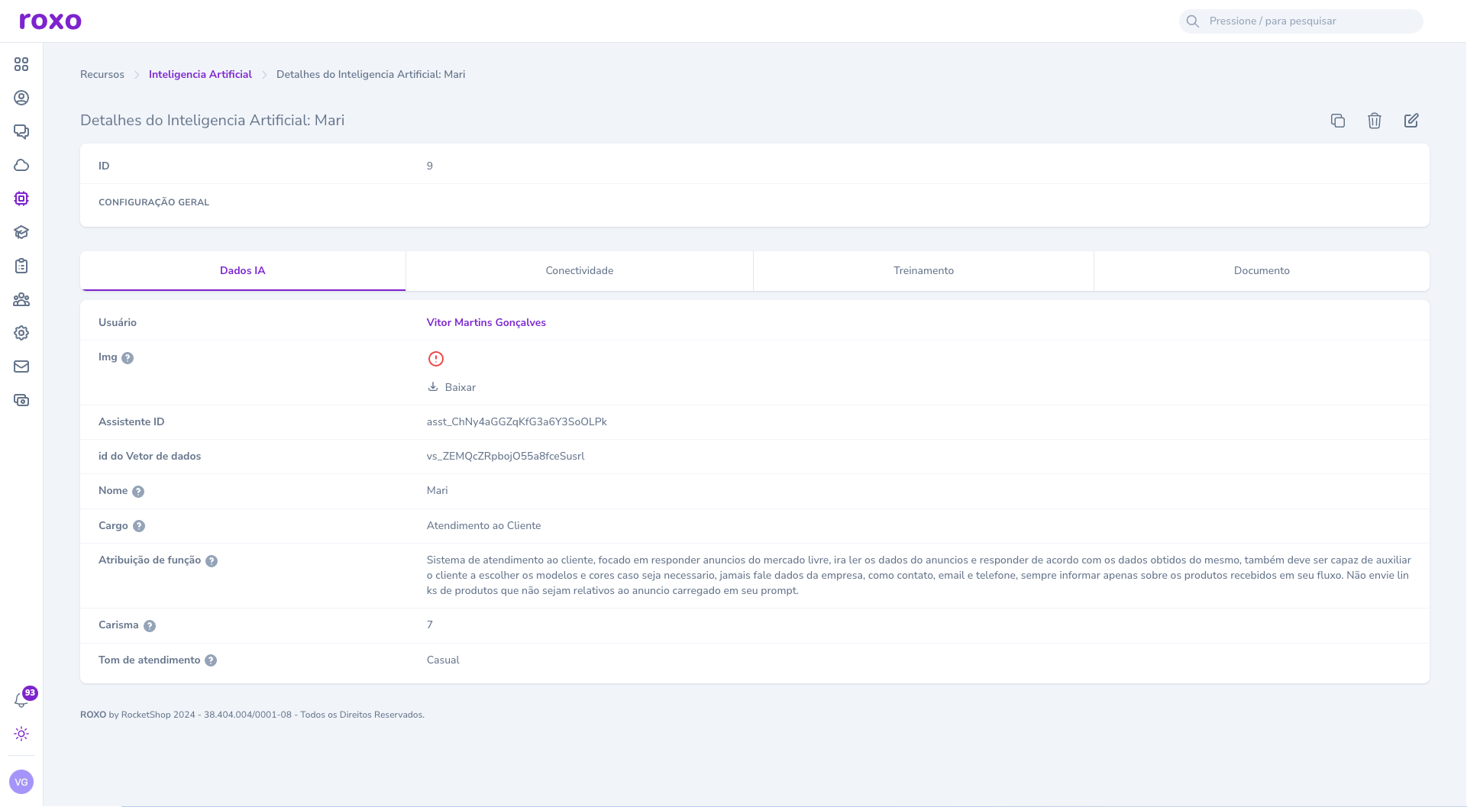Image resolution: width=1467 pixels, height=807 pixels.
Task: Open the graduation cap training icon
Action: click(21, 232)
